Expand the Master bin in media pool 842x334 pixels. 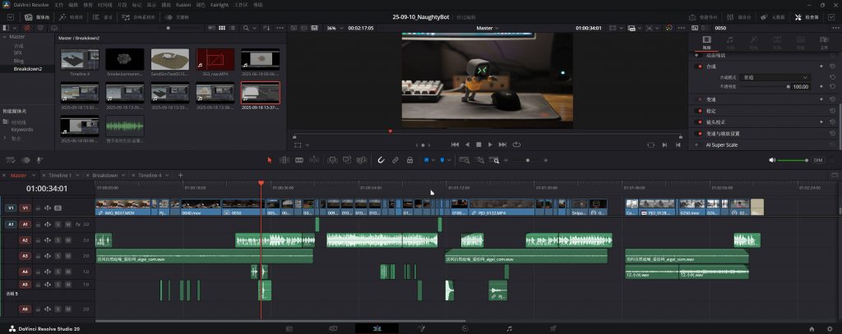[4, 36]
